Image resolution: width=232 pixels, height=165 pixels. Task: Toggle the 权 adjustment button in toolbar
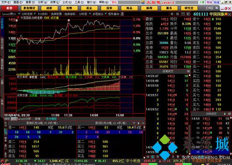pyautogui.click(x=172, y=14)
